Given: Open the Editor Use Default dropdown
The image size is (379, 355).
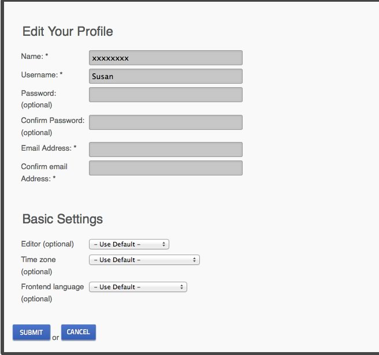Looking at the screenshot, I should click(x=129, y=244).
